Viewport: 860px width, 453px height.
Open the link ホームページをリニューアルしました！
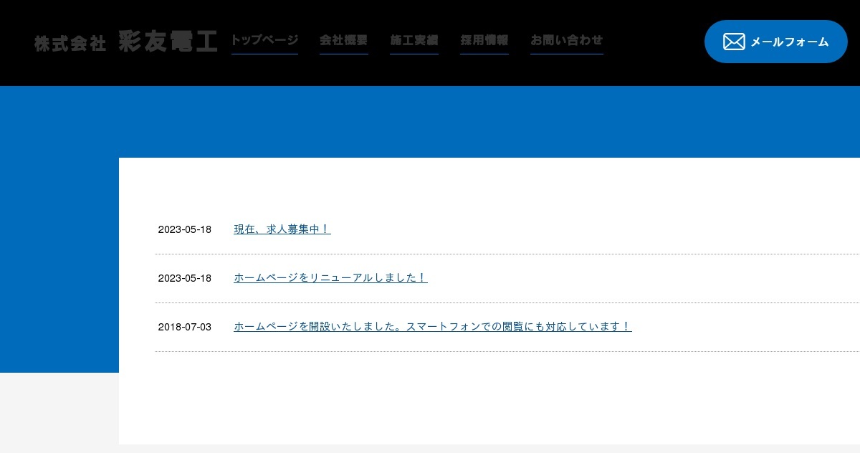click(330, 278)
